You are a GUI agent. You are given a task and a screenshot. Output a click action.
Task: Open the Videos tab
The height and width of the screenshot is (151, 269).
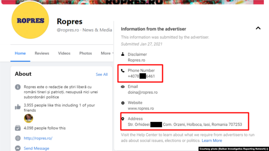click(64, 53)
